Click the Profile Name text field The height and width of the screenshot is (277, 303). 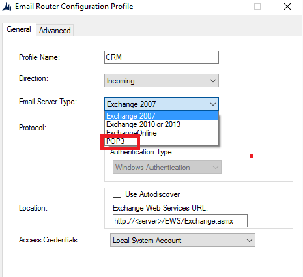point(162,57)
